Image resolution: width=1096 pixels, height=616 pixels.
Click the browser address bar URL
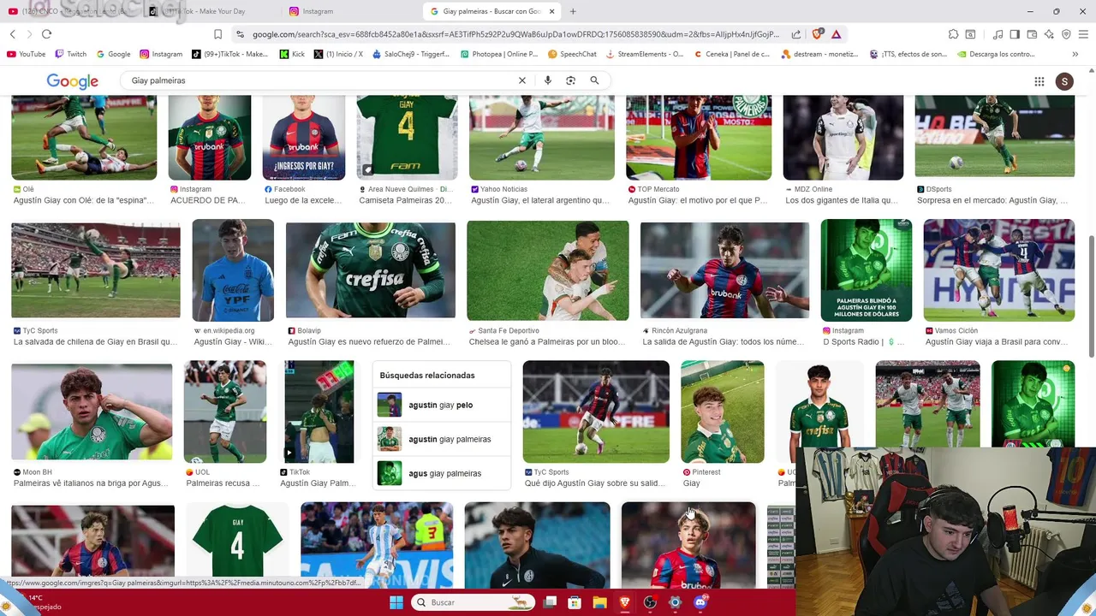click(515, 34)
